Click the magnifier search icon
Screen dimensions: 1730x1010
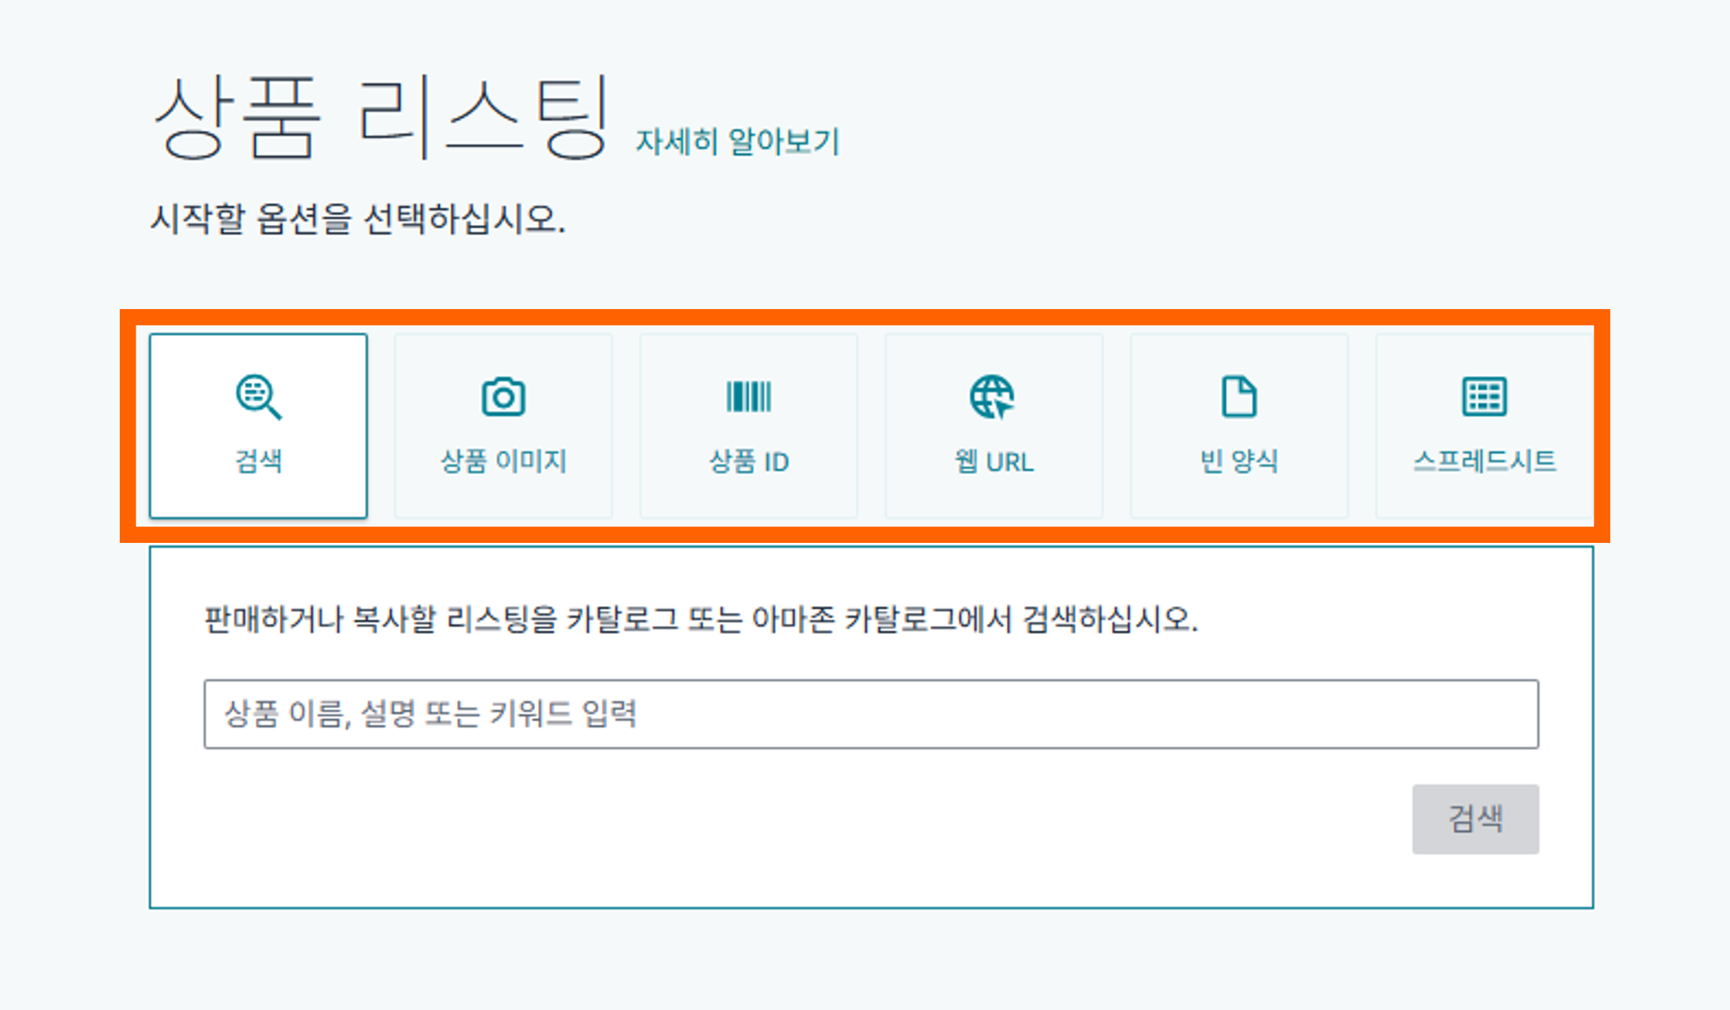click(x=258, y=396)
